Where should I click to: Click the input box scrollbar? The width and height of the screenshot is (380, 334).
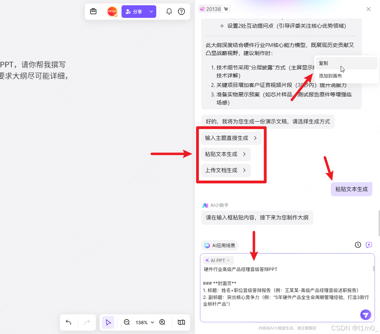(374, 268)
